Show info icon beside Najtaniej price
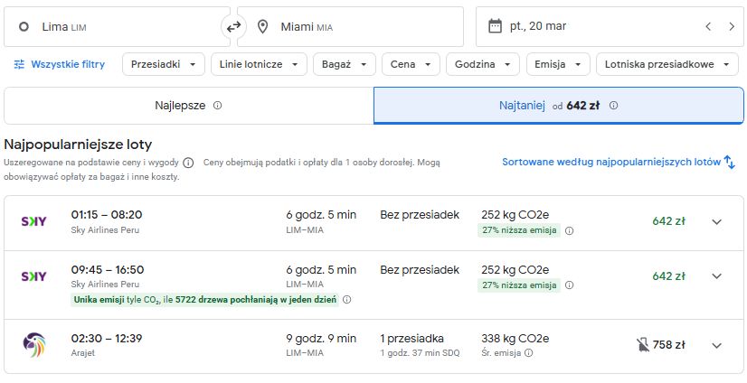Image resolution: width=747 pixels, height=383 pixels. 613,106
